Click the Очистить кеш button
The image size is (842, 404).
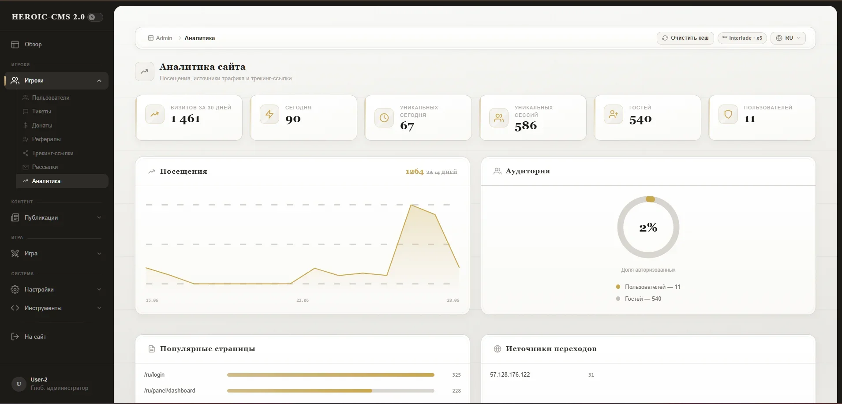(685, 38)
